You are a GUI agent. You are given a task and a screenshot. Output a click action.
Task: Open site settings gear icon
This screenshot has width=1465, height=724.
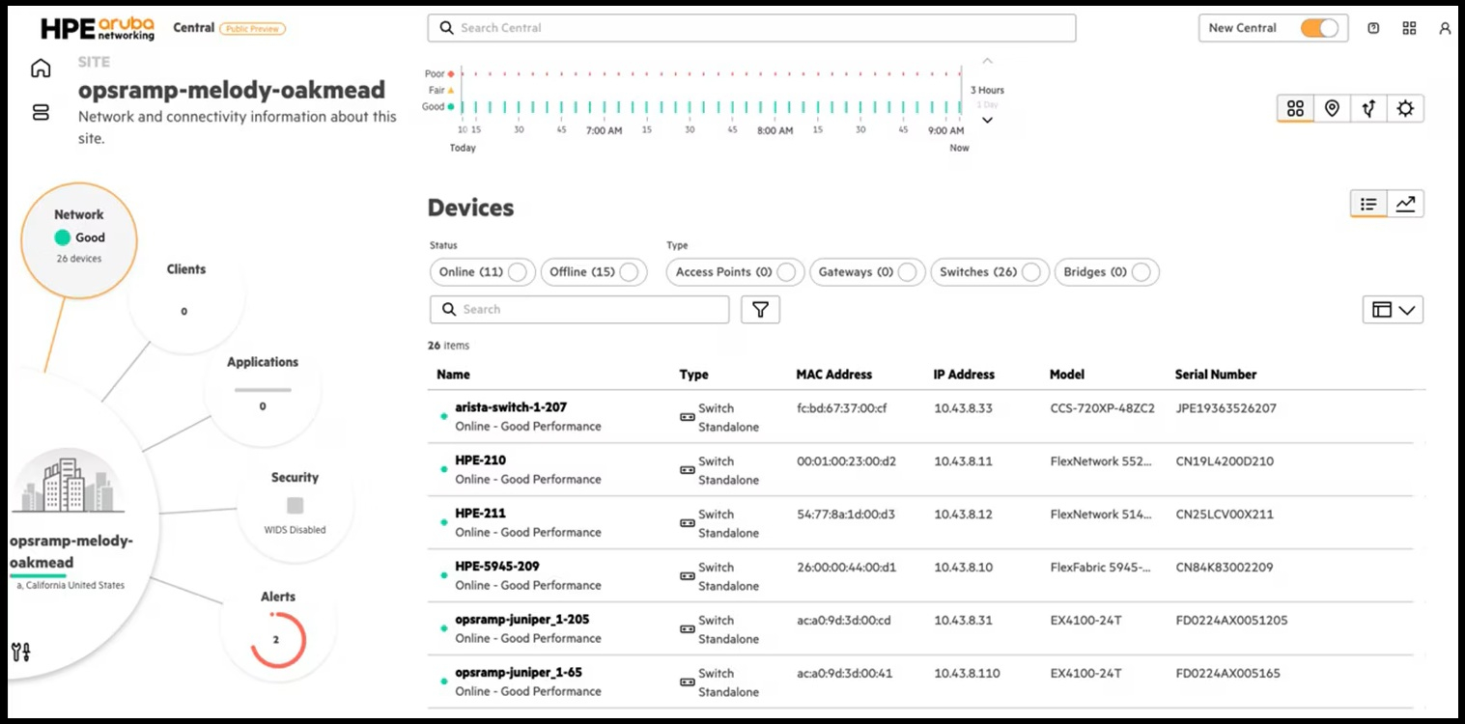coord(1405,109)
